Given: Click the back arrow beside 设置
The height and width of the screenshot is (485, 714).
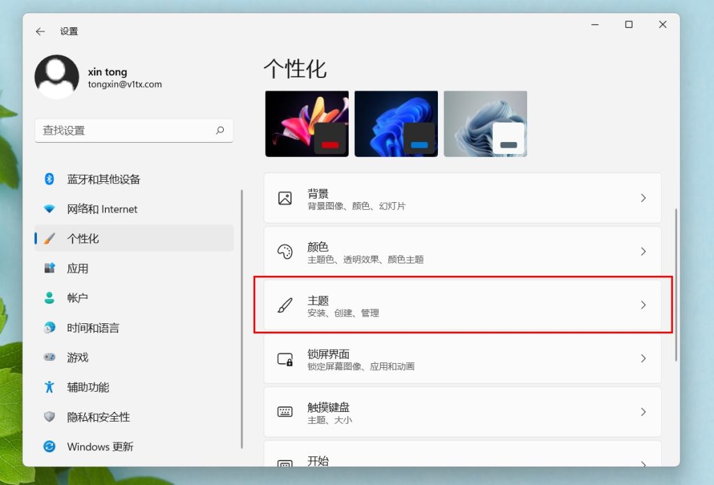Looking at the screenshot, I should pos(40,31).
